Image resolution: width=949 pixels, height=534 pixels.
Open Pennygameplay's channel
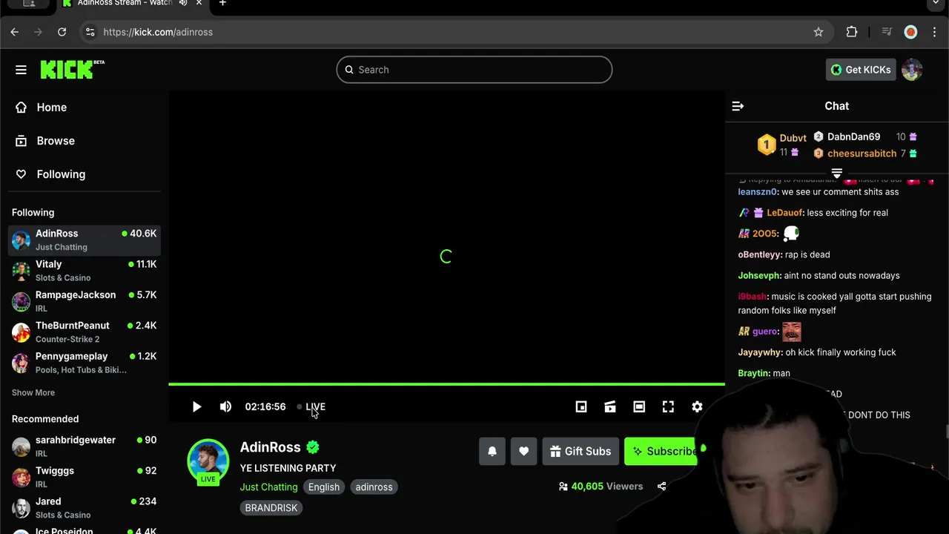pos(84,363)
